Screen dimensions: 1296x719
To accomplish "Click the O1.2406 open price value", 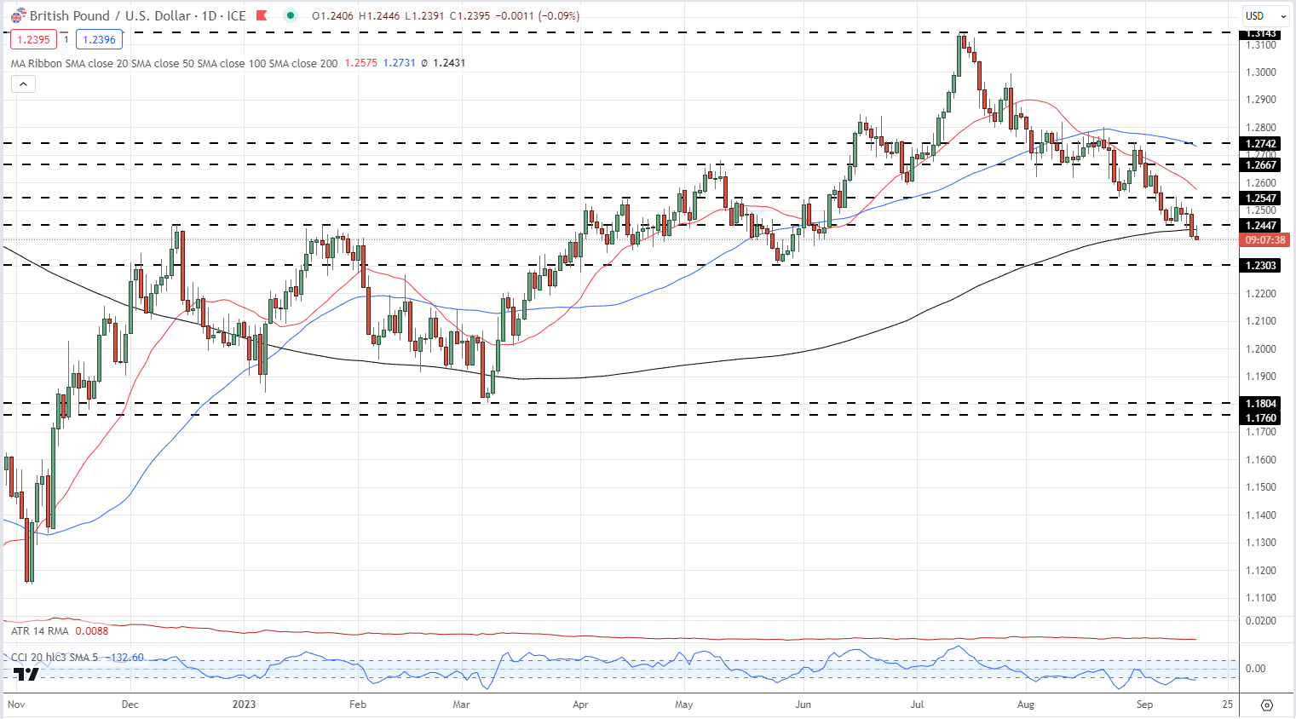I will pos(333,15).
